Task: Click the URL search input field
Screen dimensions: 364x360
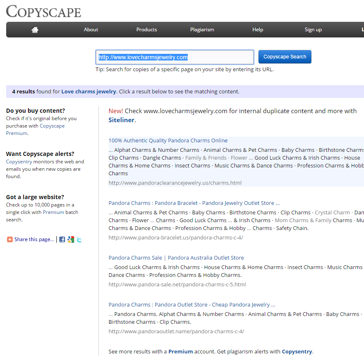Action: coord(175,57)
